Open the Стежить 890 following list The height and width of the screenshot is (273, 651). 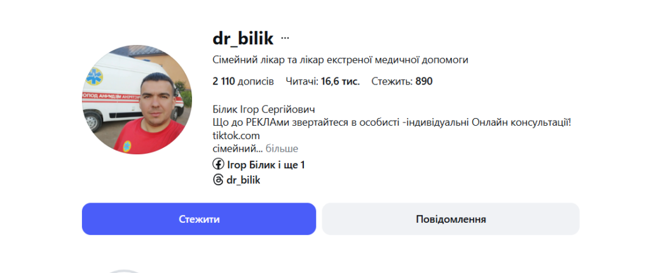click(x=402, y=81)
